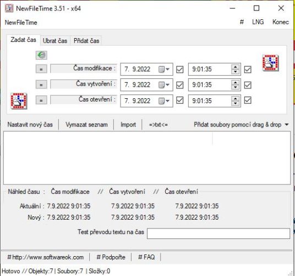Viewport: 295px width, 276px height.
Task: Expand date dropdown arrow for Čas otevření
Action: [x=167, y=101]
